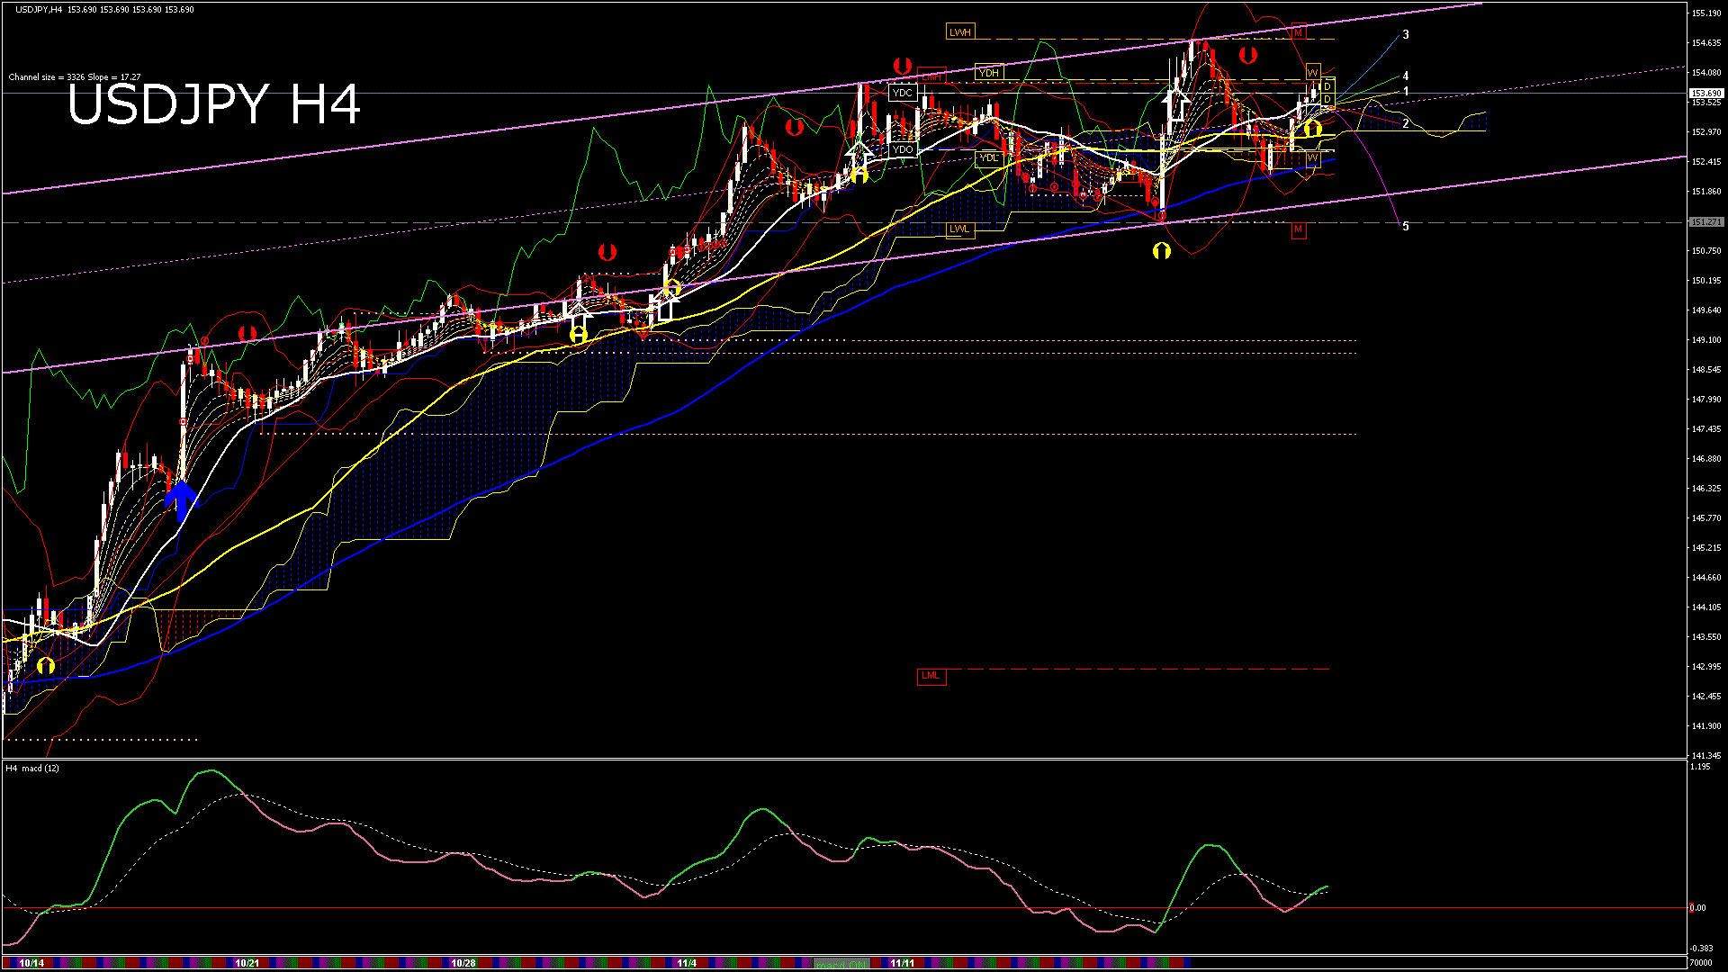This screenshot has width=1728, height=972.
Task: Select the 10/21 date marker
Action: pos(247,963)
